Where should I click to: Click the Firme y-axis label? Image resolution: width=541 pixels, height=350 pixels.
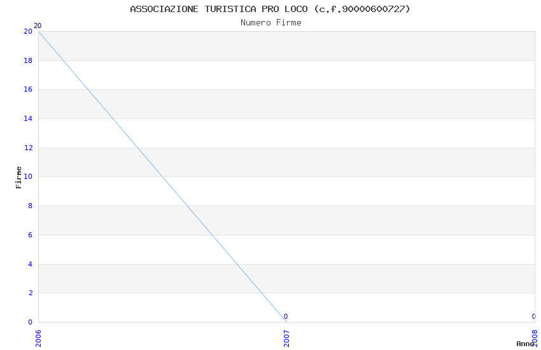point(18,178)
